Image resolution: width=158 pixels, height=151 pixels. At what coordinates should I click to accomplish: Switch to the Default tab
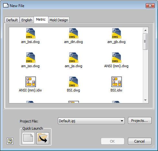tap(12, 20)
